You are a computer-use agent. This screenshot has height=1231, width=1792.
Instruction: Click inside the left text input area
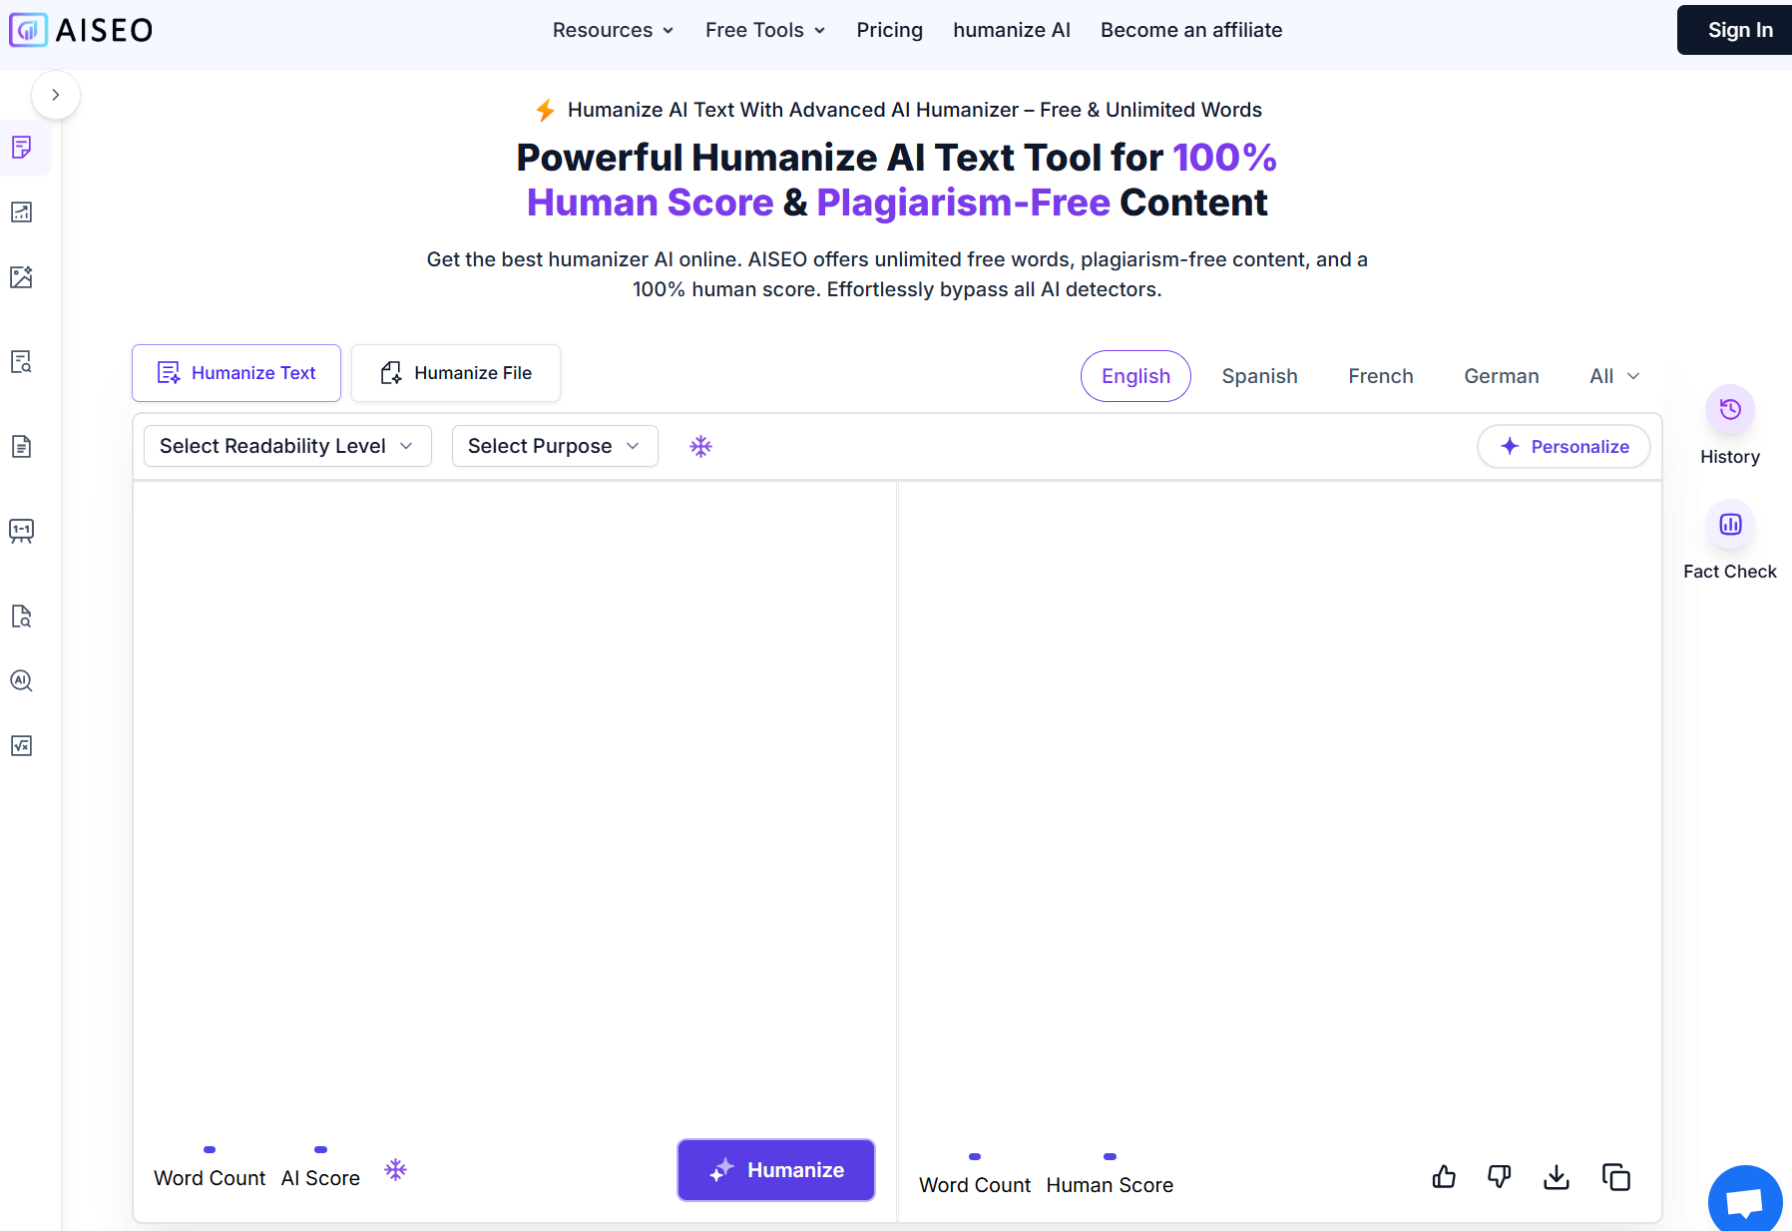(x=514, y=798)
